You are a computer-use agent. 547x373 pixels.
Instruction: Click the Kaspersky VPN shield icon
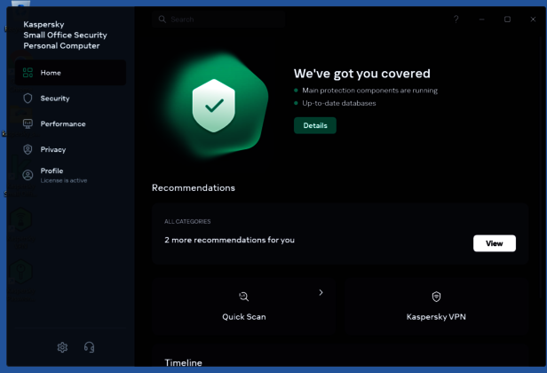436,297
